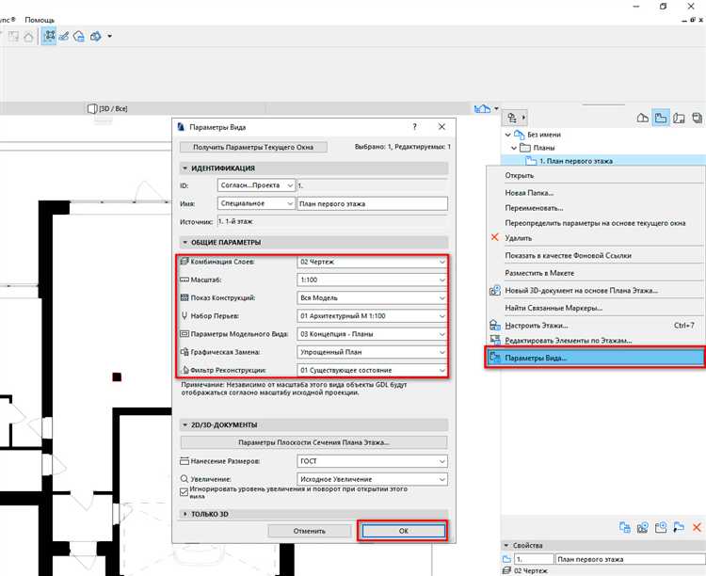Image resolution: width=706 pixels, height=576 pixels.
Task: Open the Помощь menu
Action: click(40, 20)
